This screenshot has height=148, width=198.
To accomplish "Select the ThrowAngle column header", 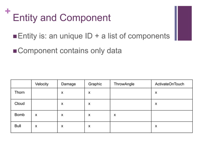I will [x=124, y=84].
